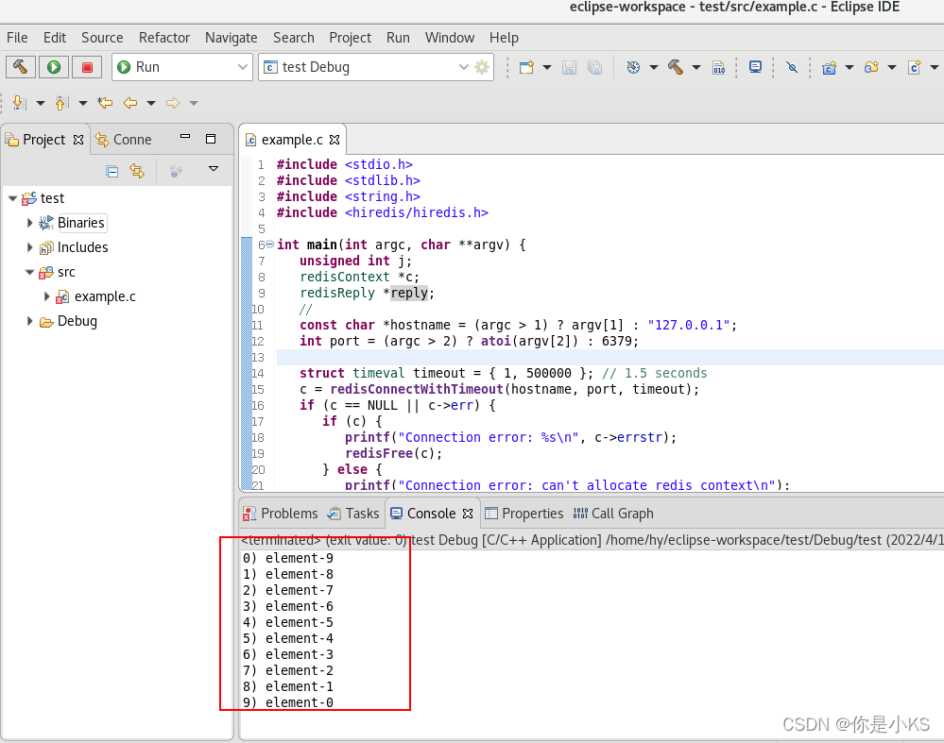Expand the Binaries tree node
The width and height of the screenshot is (944, 743).
click(29, 223)
